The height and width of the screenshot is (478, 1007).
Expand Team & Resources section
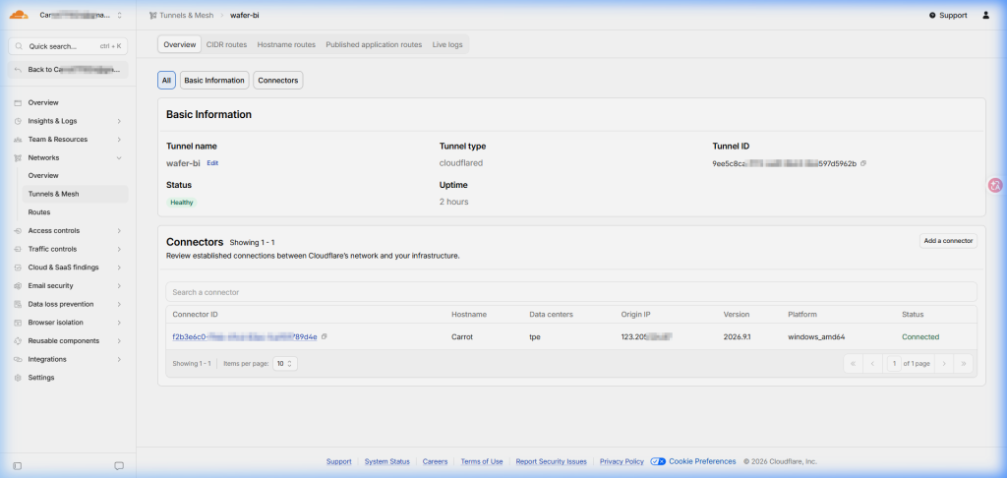[x=119, y=140]
